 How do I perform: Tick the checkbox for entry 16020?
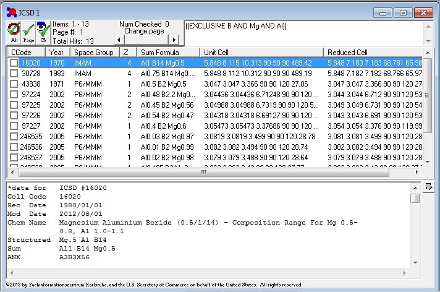point(14,62)
